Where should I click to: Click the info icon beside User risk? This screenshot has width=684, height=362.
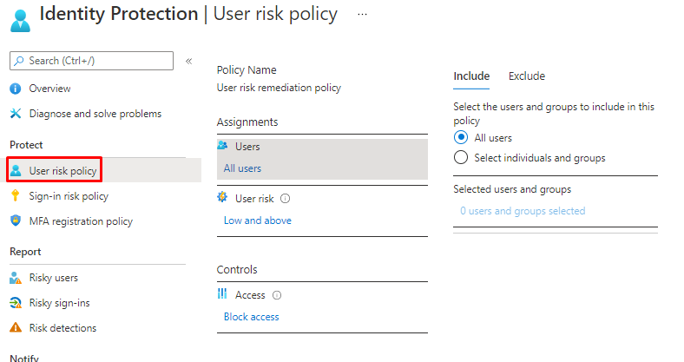(286, 199)
